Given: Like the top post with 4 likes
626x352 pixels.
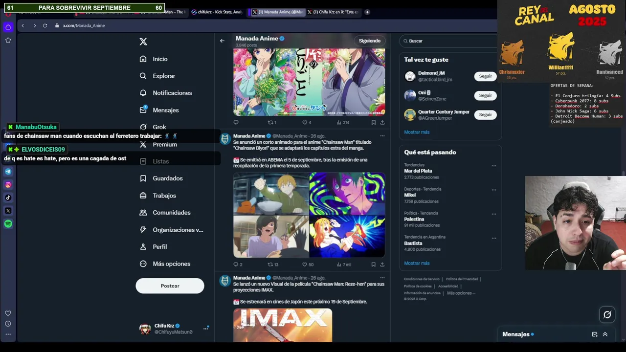Looking at the screenshot, I should 307,123.
